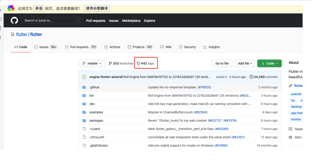Open the .ci.yaml file
Image resolution: width=312 pixels, height=165 pixels.
click(x=95, y=129)
